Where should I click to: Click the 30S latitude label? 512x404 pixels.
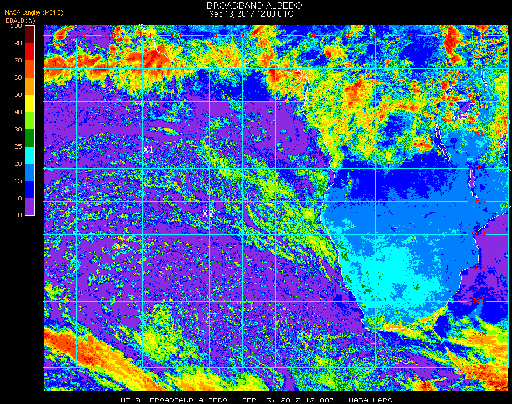point(479,301)
